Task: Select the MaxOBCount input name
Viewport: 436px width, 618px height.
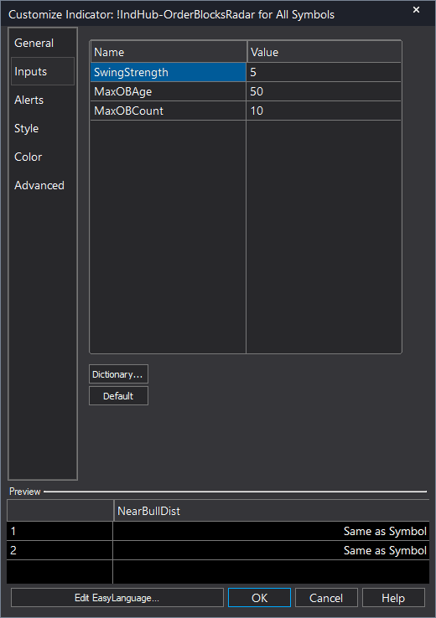Action: (168, 111)
